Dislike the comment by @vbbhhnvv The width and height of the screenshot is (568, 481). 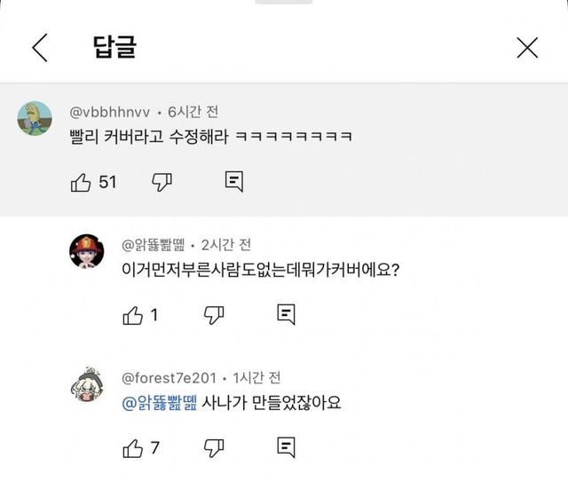tap(162, 182)
